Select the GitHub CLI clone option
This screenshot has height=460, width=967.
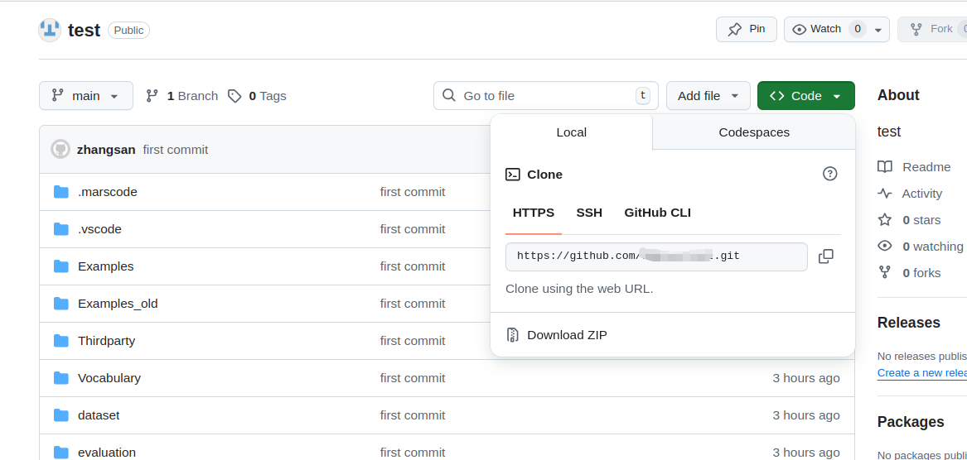(657, 213)
